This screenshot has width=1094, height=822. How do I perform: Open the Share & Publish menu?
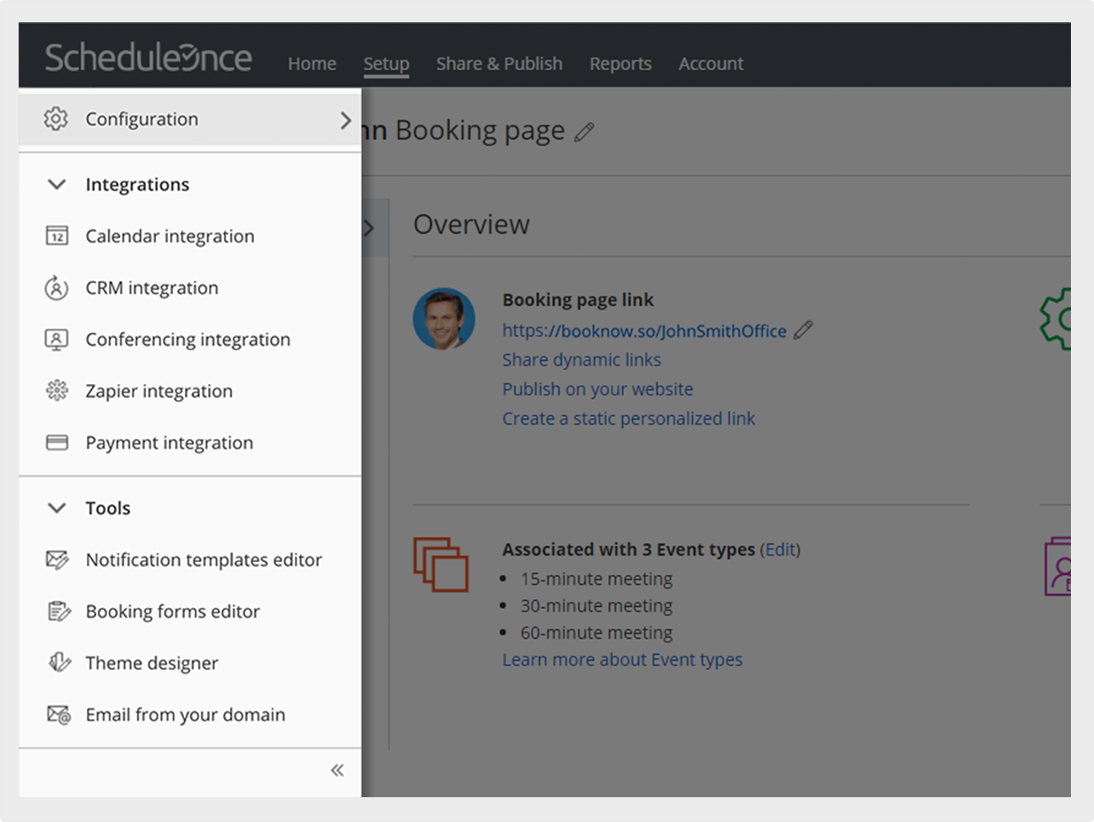(499, 64)
